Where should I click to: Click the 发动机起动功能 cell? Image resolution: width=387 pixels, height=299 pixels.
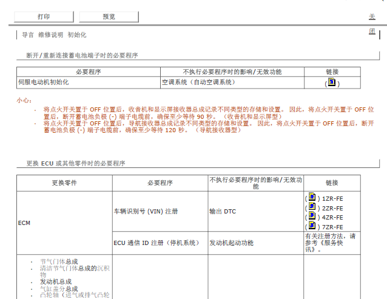256,243
